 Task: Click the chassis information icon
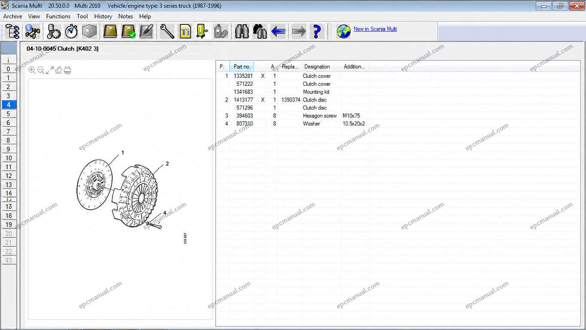32,31
